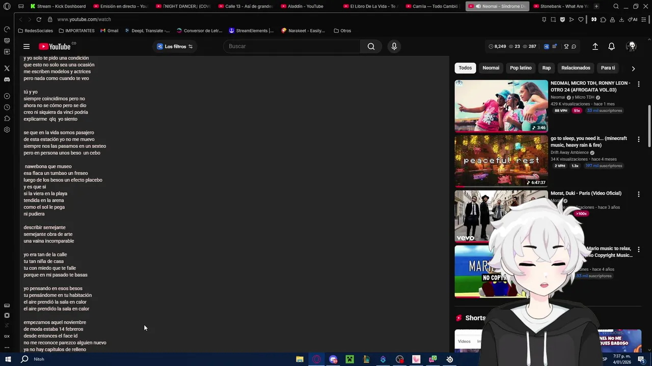Open NEOMAI OTRO 24 video title
This screenshot has height=366, width=652.
pos(590,86)
